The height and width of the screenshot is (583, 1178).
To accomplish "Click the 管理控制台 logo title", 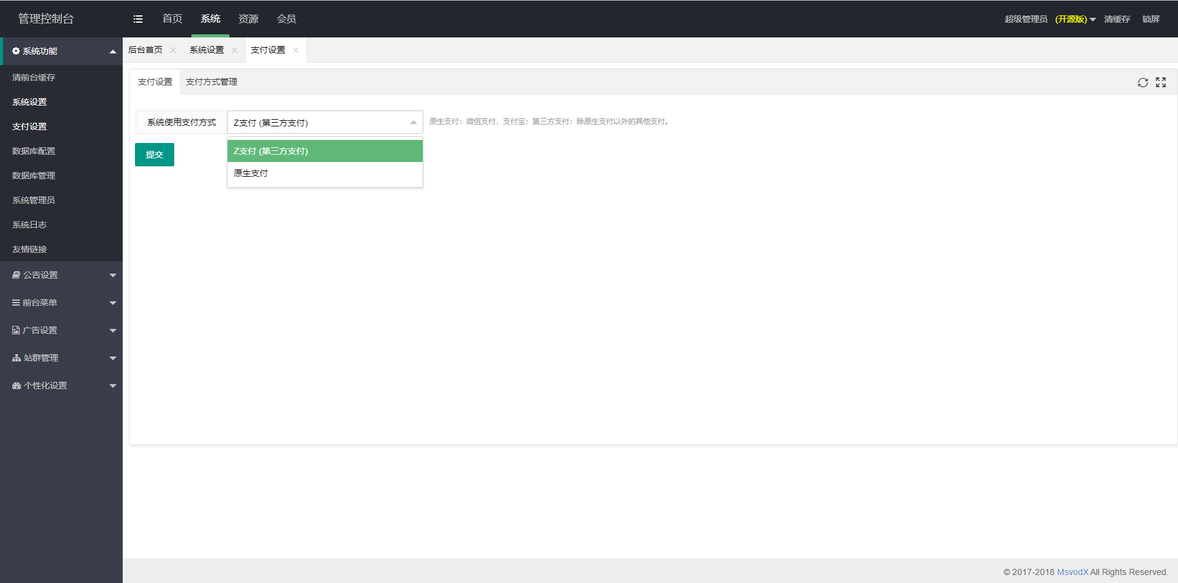I will coord(46,19).
